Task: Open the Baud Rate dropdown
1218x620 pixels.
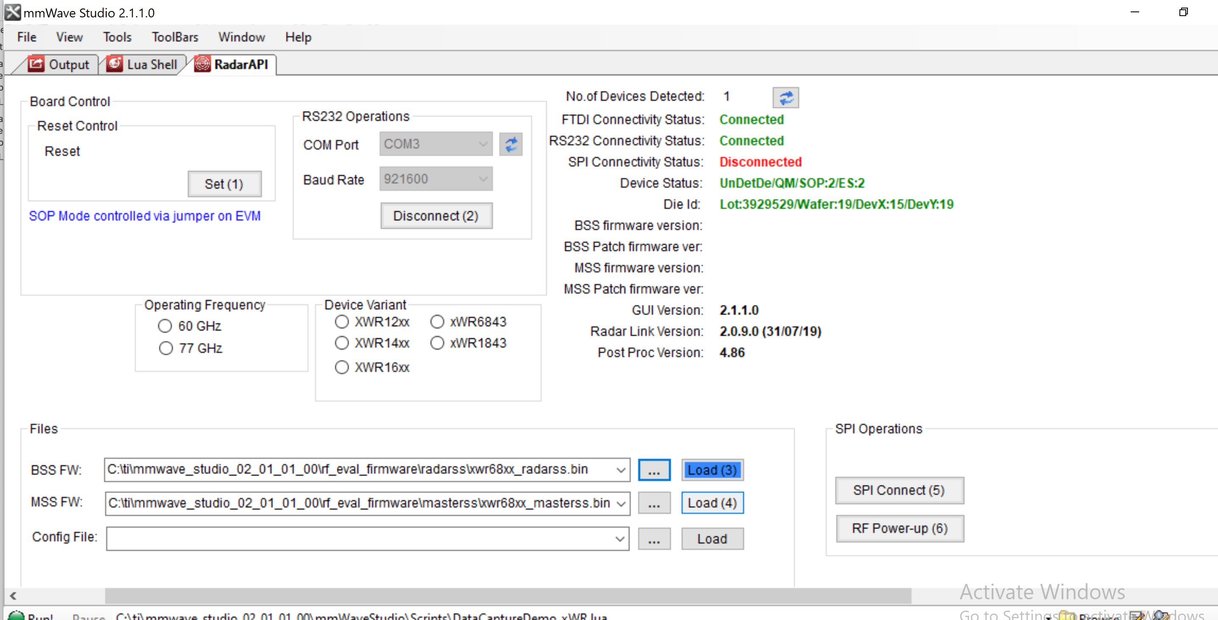Action: tap(483, 179)
